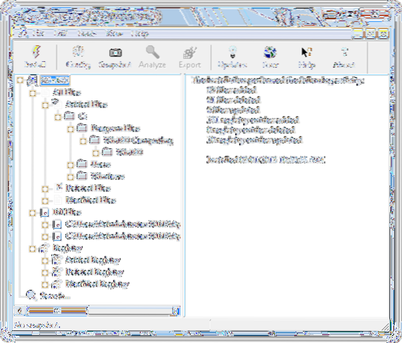Open the File menu
Screen dimensions: 402x343
click(37, 33)
